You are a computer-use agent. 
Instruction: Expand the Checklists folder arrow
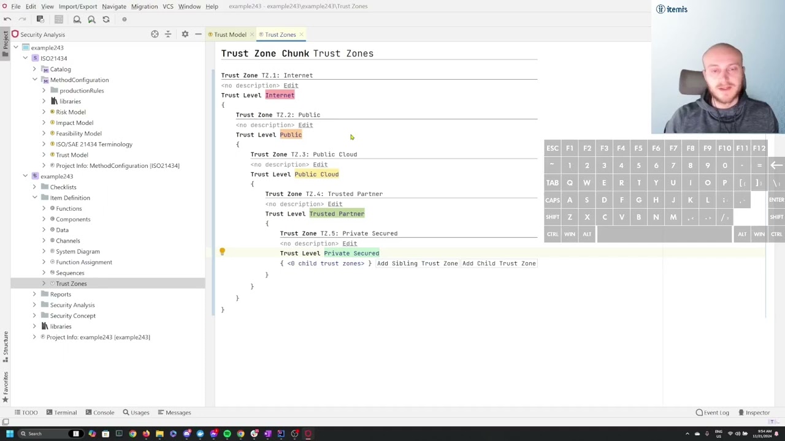tap(34, 187)
